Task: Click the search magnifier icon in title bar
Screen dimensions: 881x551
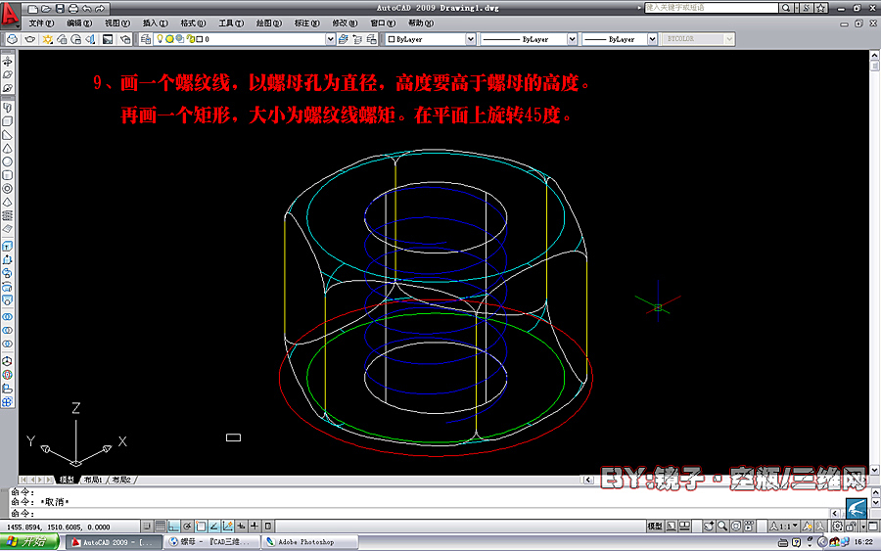Action: (x=786, y=8)
